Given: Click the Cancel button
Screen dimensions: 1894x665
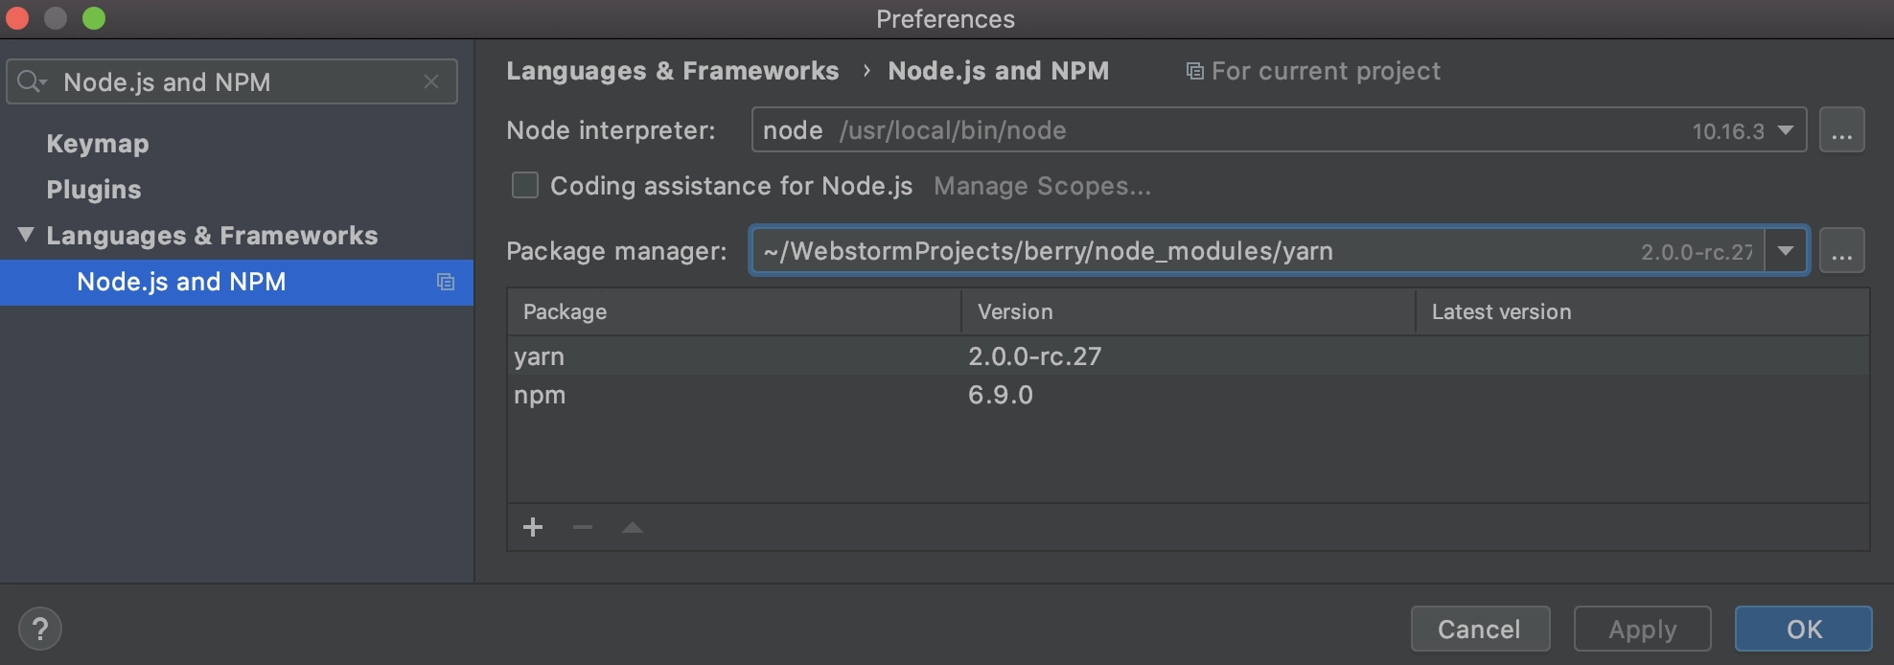Looking at the screenshot, I should 1480,630.
